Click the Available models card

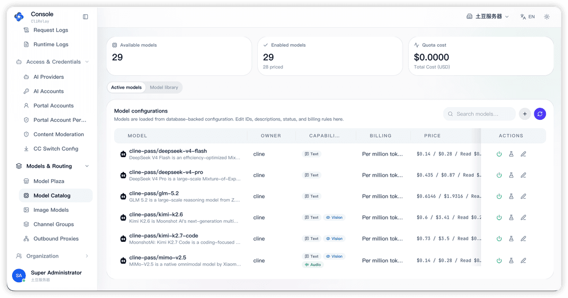[179, 56]
